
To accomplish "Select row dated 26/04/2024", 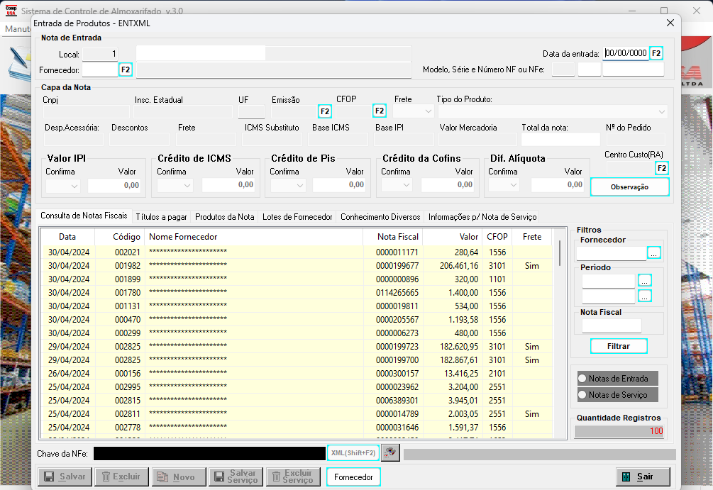I will tap(297, 374).
